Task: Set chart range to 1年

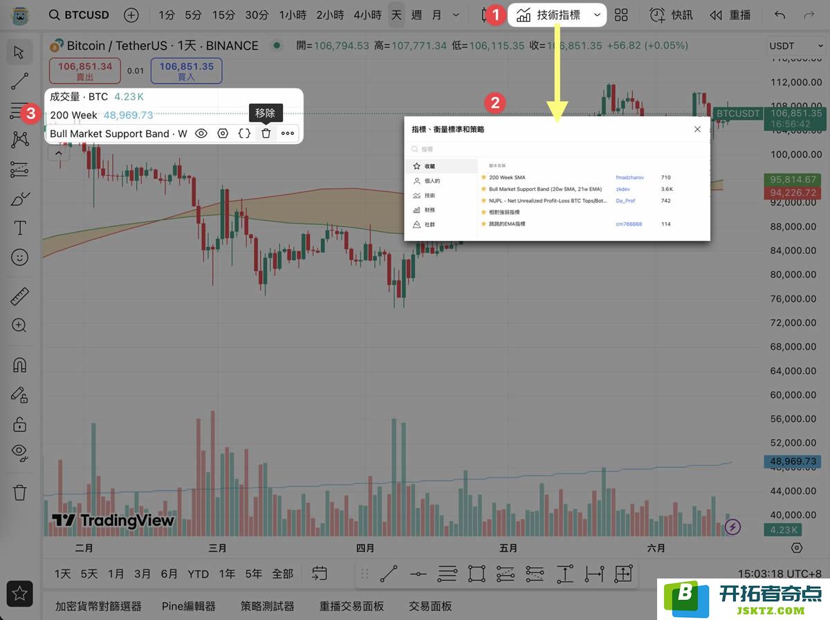Action: coord(227,574)
